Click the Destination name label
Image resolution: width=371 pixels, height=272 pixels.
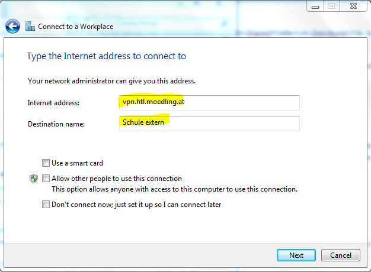(56, 124)
